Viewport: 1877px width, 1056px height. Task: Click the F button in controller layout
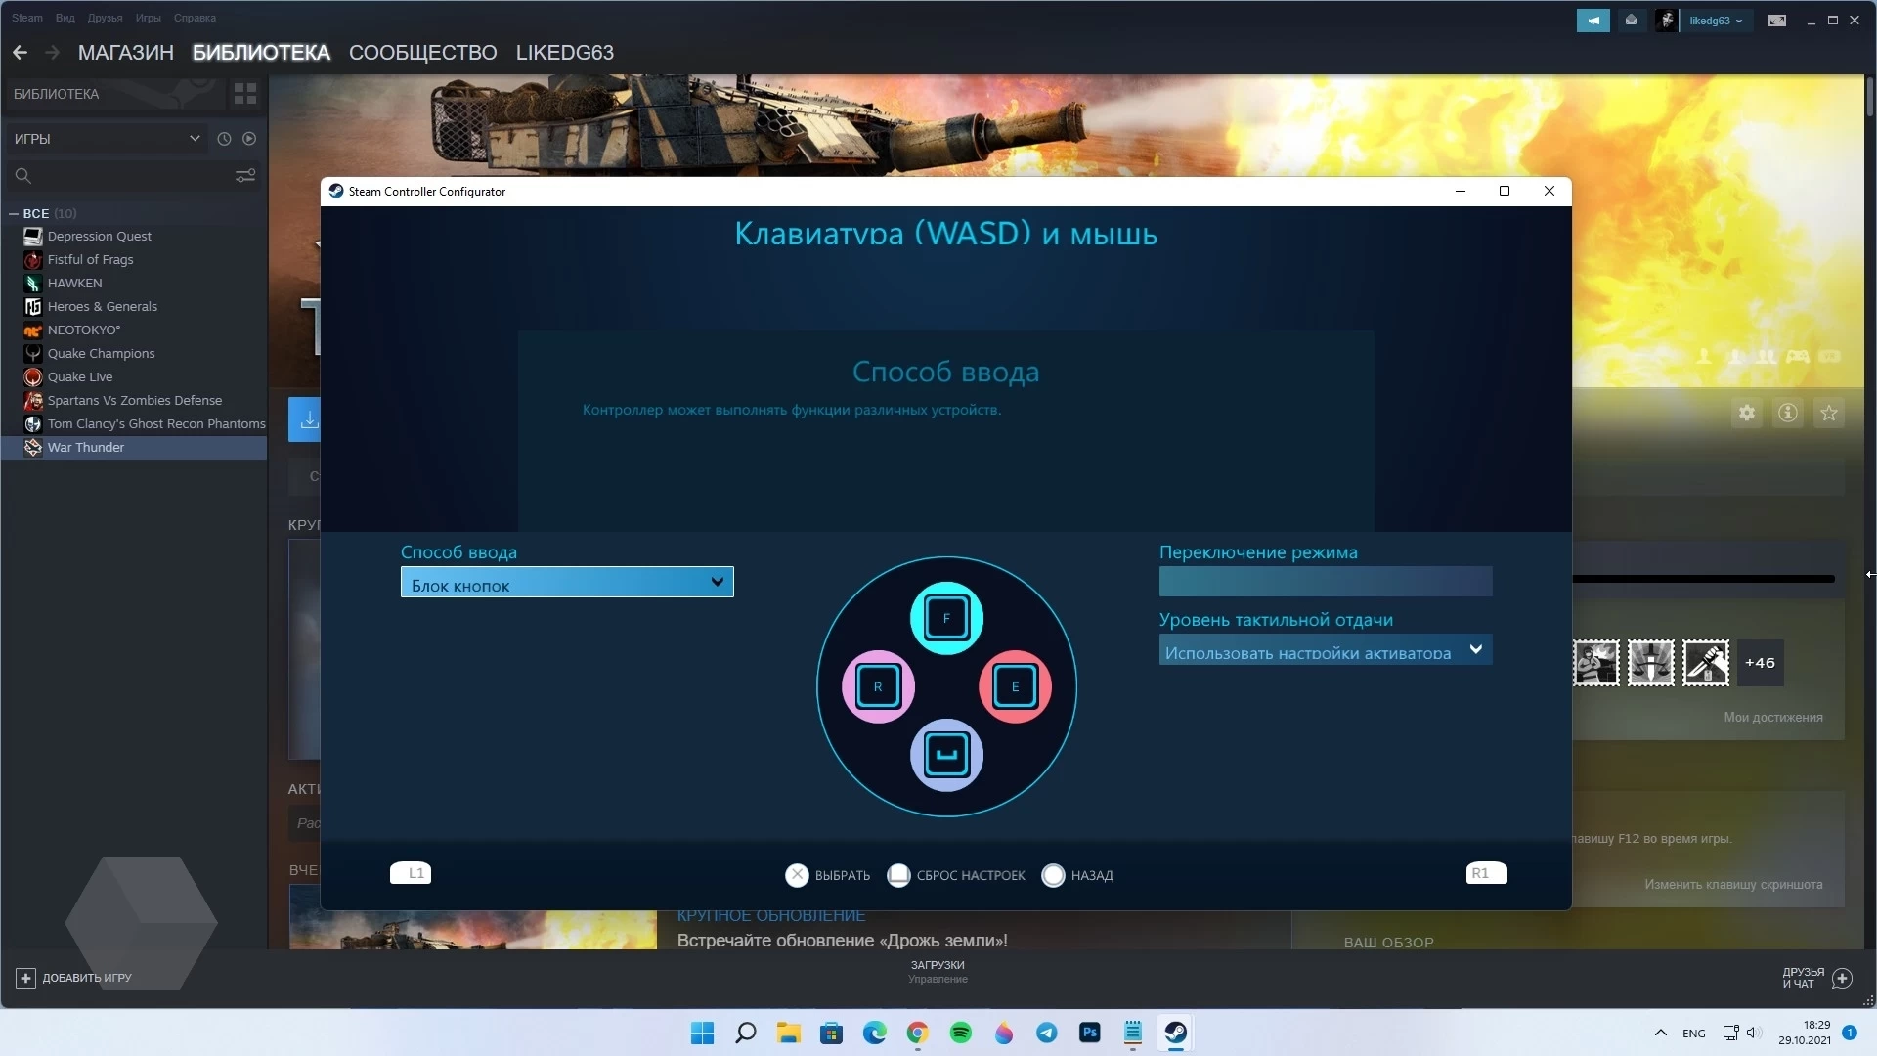(x=947, y=616)
